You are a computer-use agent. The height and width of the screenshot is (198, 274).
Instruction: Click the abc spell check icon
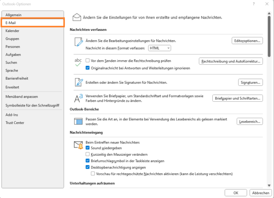[x=78, y=62]
